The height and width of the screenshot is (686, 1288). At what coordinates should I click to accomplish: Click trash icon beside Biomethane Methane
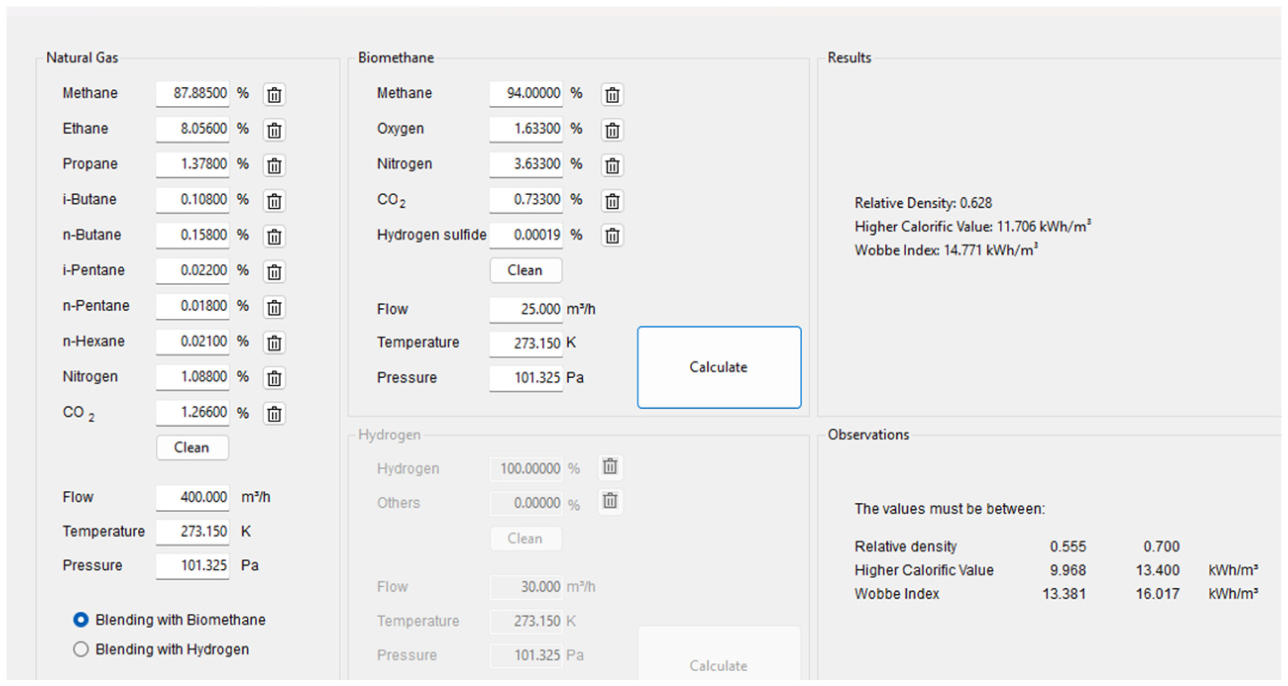[x=612, y=95]
